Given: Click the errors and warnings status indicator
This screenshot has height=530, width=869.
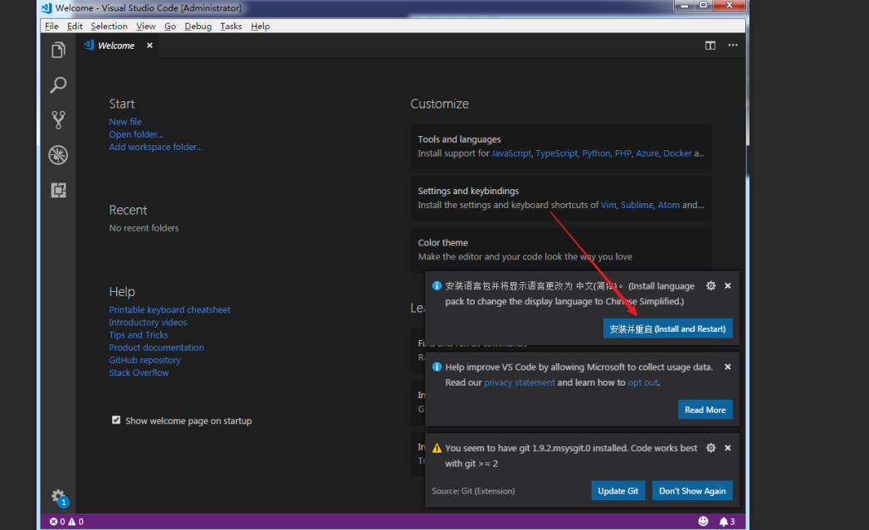Looking at the screenshot, I should [66, 521].
